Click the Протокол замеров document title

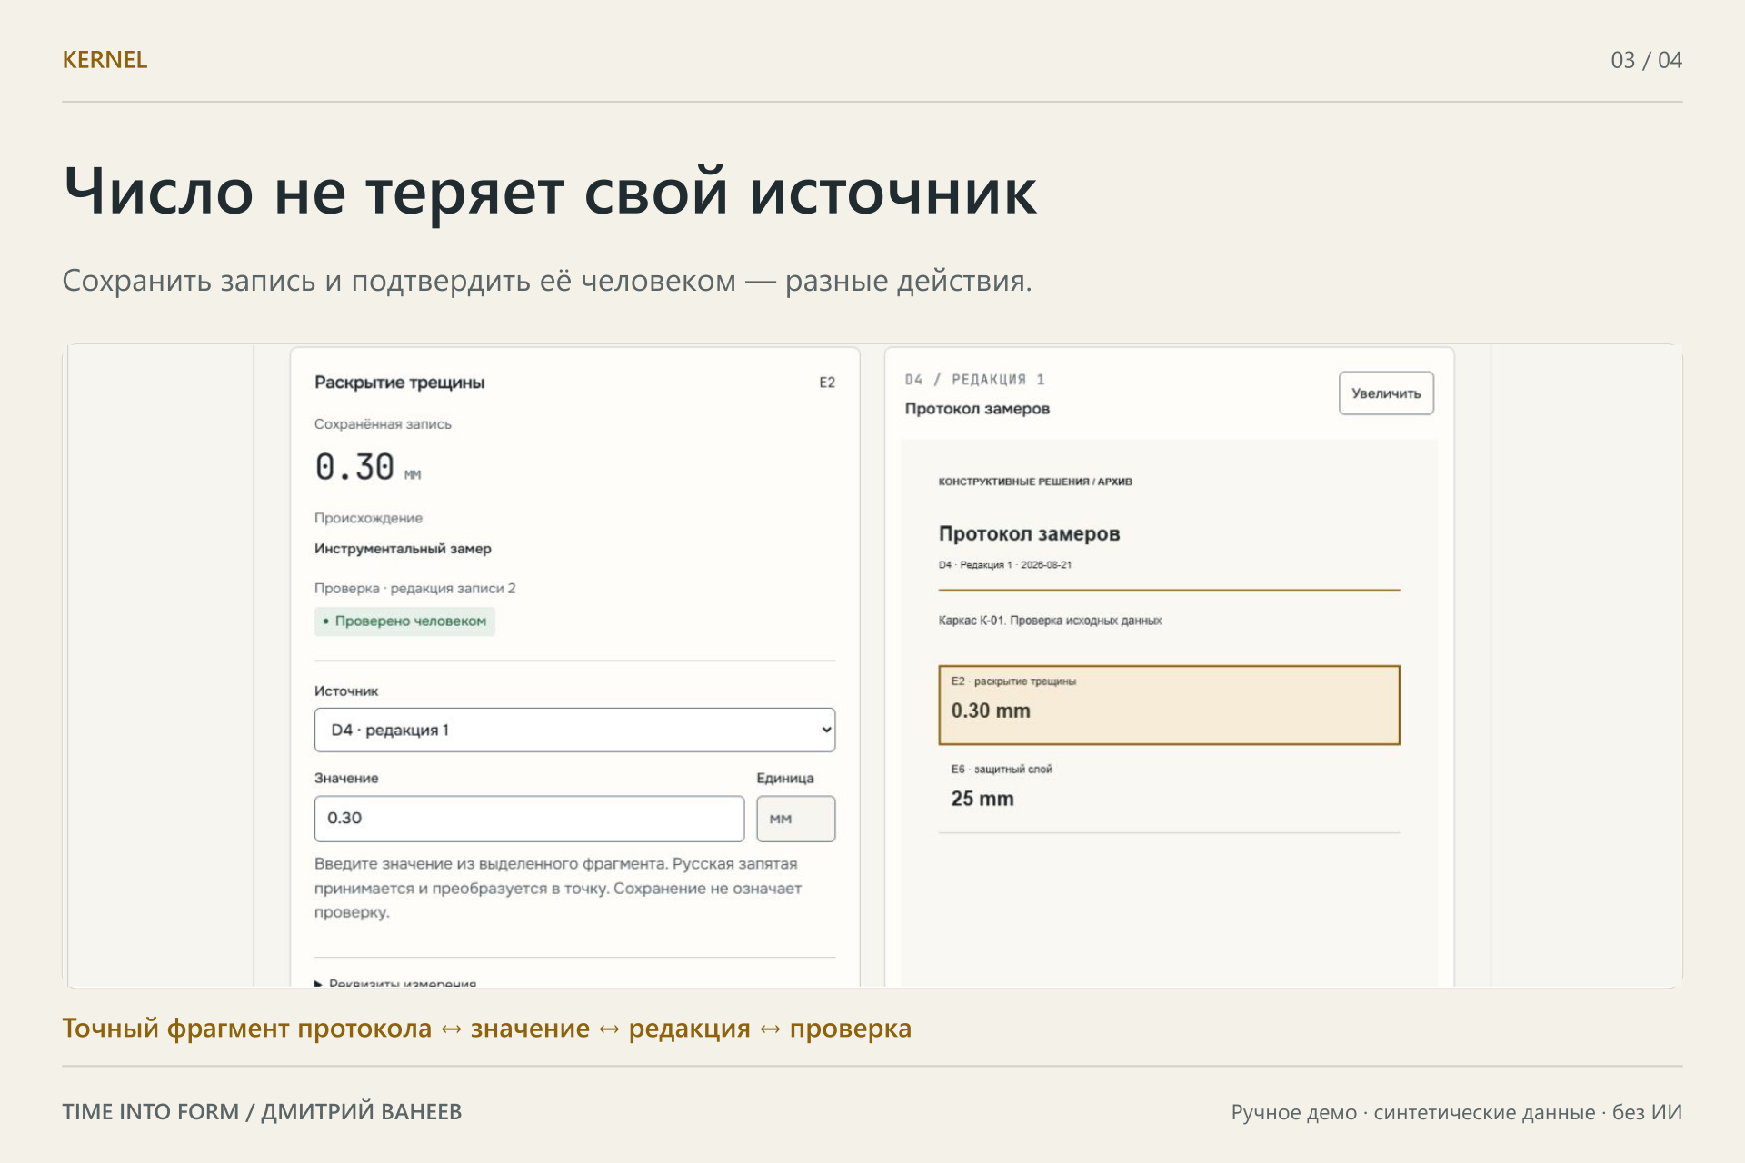coord(1029,534)
